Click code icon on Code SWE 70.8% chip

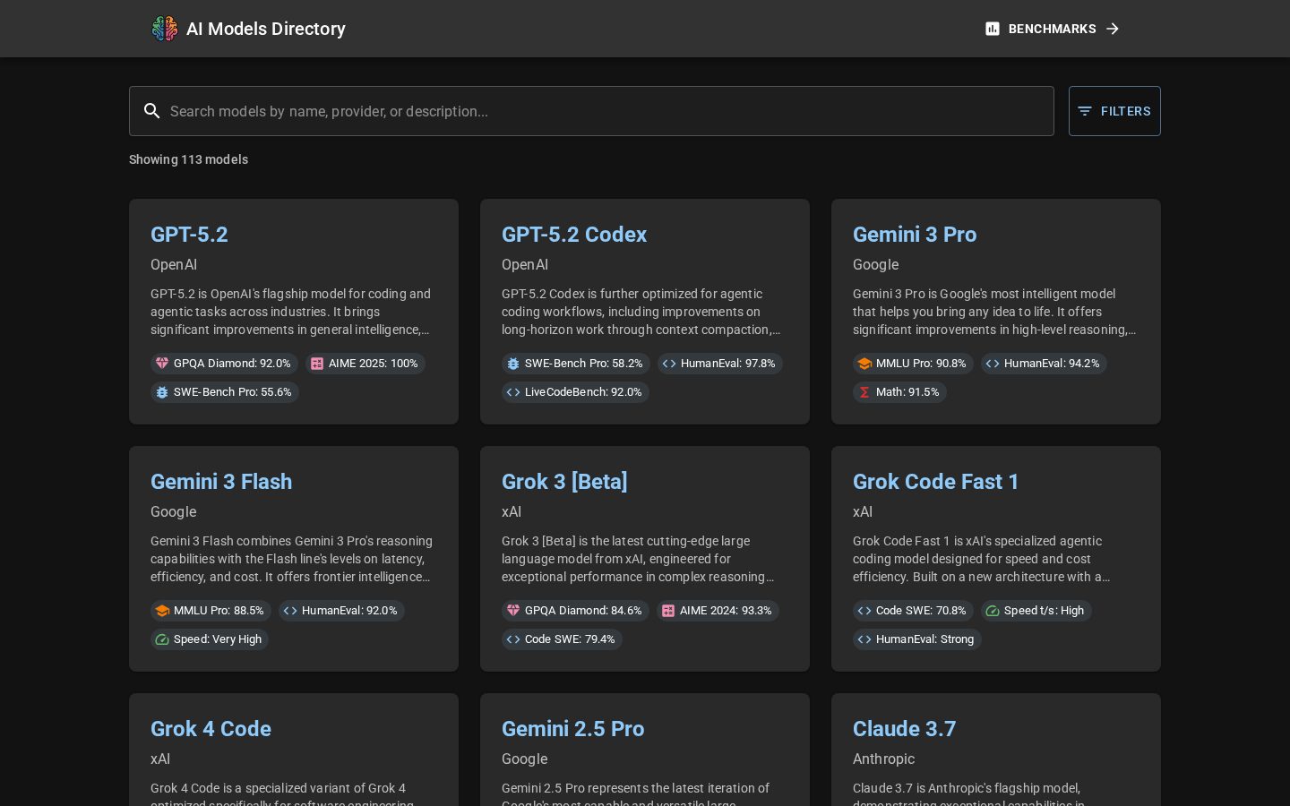[x=864, y=611]
